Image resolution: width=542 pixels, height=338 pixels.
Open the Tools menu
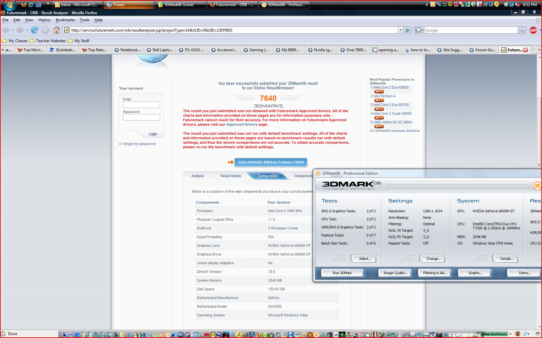[x=85, y=20]
